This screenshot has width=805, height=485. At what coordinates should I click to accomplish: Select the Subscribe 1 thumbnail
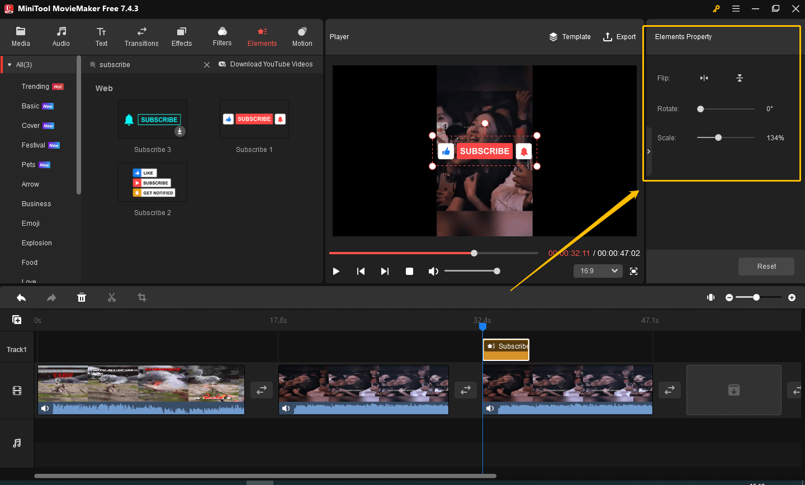(x=254, y=119)
